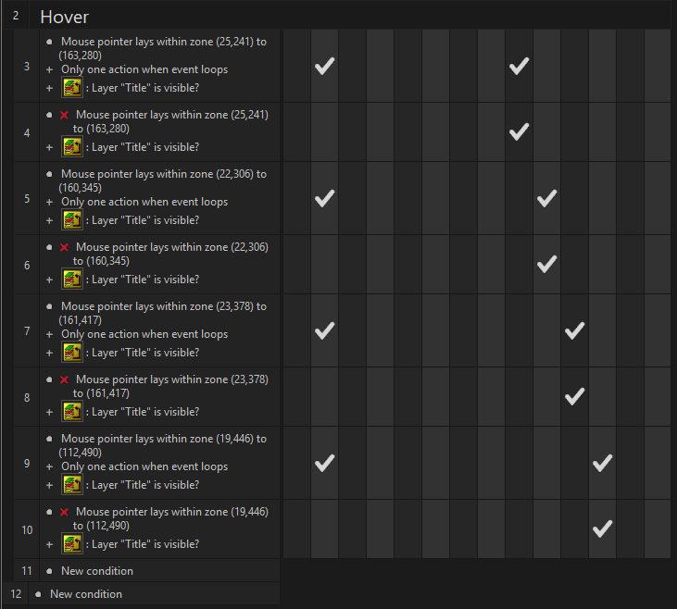
Task: Click the action checkmark in event 6
Action: 546,264
